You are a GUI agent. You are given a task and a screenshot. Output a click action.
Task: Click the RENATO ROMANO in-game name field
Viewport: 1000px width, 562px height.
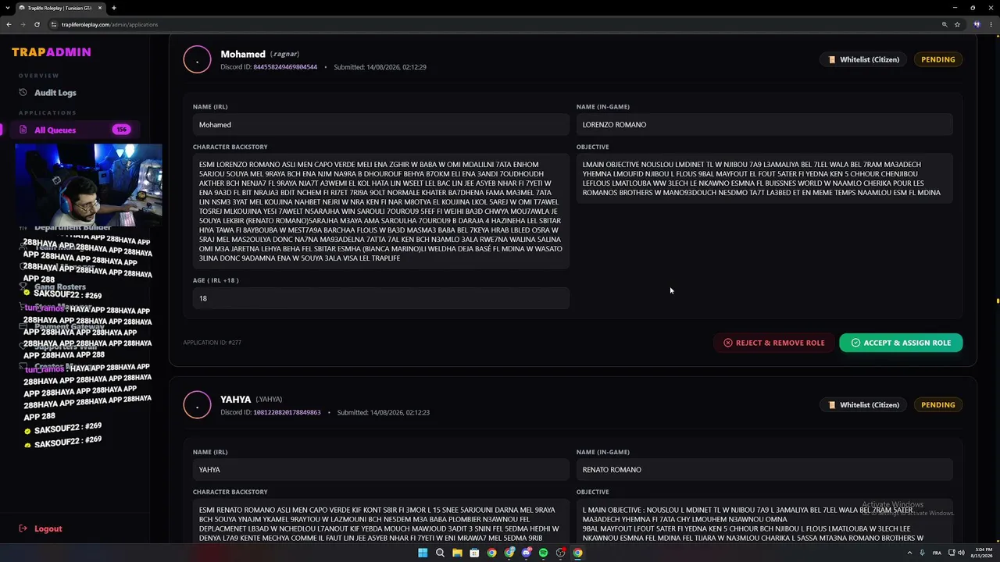pos(765,470)
